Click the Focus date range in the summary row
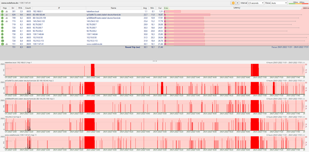 tap(290, 47)
